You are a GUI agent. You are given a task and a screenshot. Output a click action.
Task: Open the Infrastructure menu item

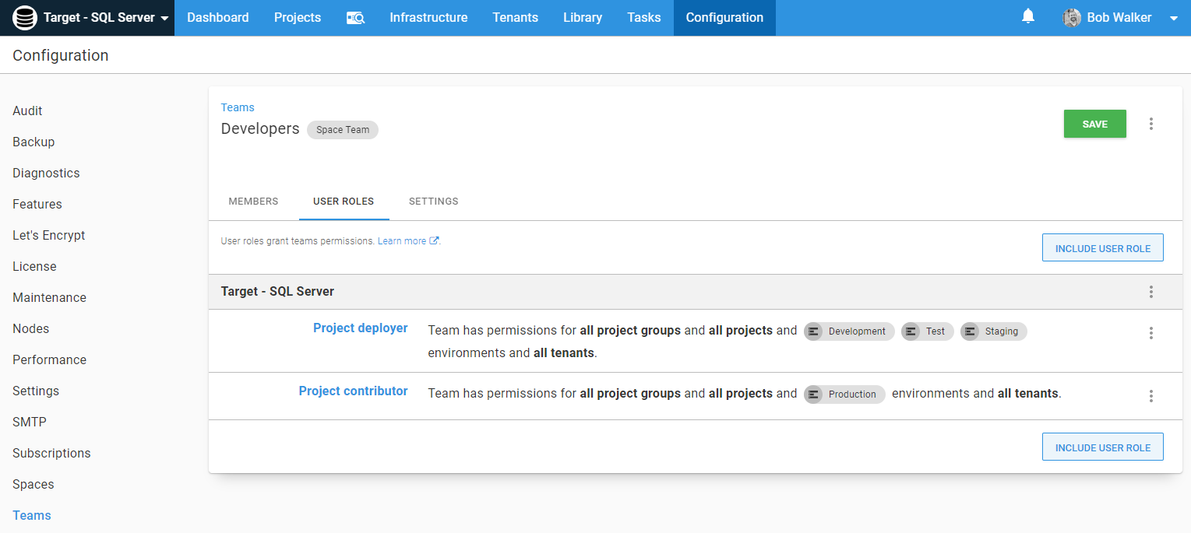(428, 18)
